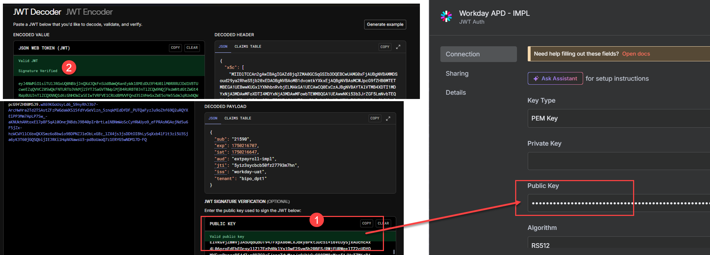
Task: Open the Key Type dropdown showing PEM Key
Action: click(619, 118)
